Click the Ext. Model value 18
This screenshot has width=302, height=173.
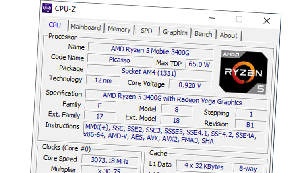pyautogui.click(x=176, y=121)
